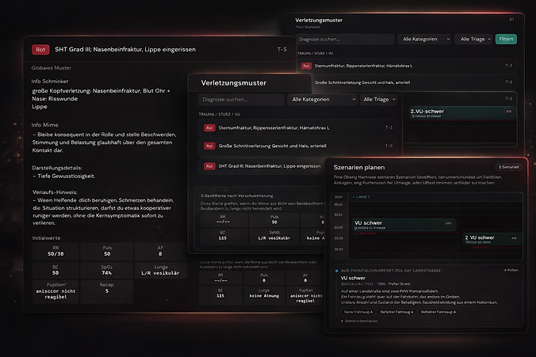536x357 pixels.
Task: Select BZ 50 cell in Initialwerte
Action: (56, 270)
